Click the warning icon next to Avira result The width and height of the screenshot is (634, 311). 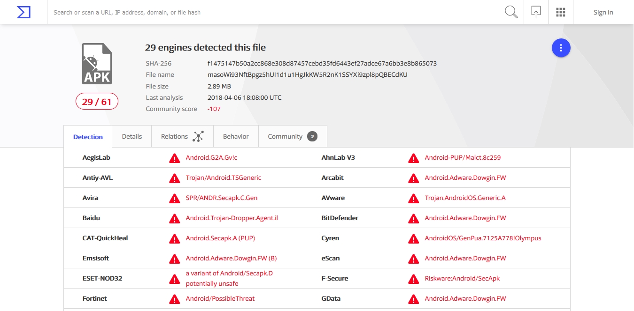click(174, 199)
